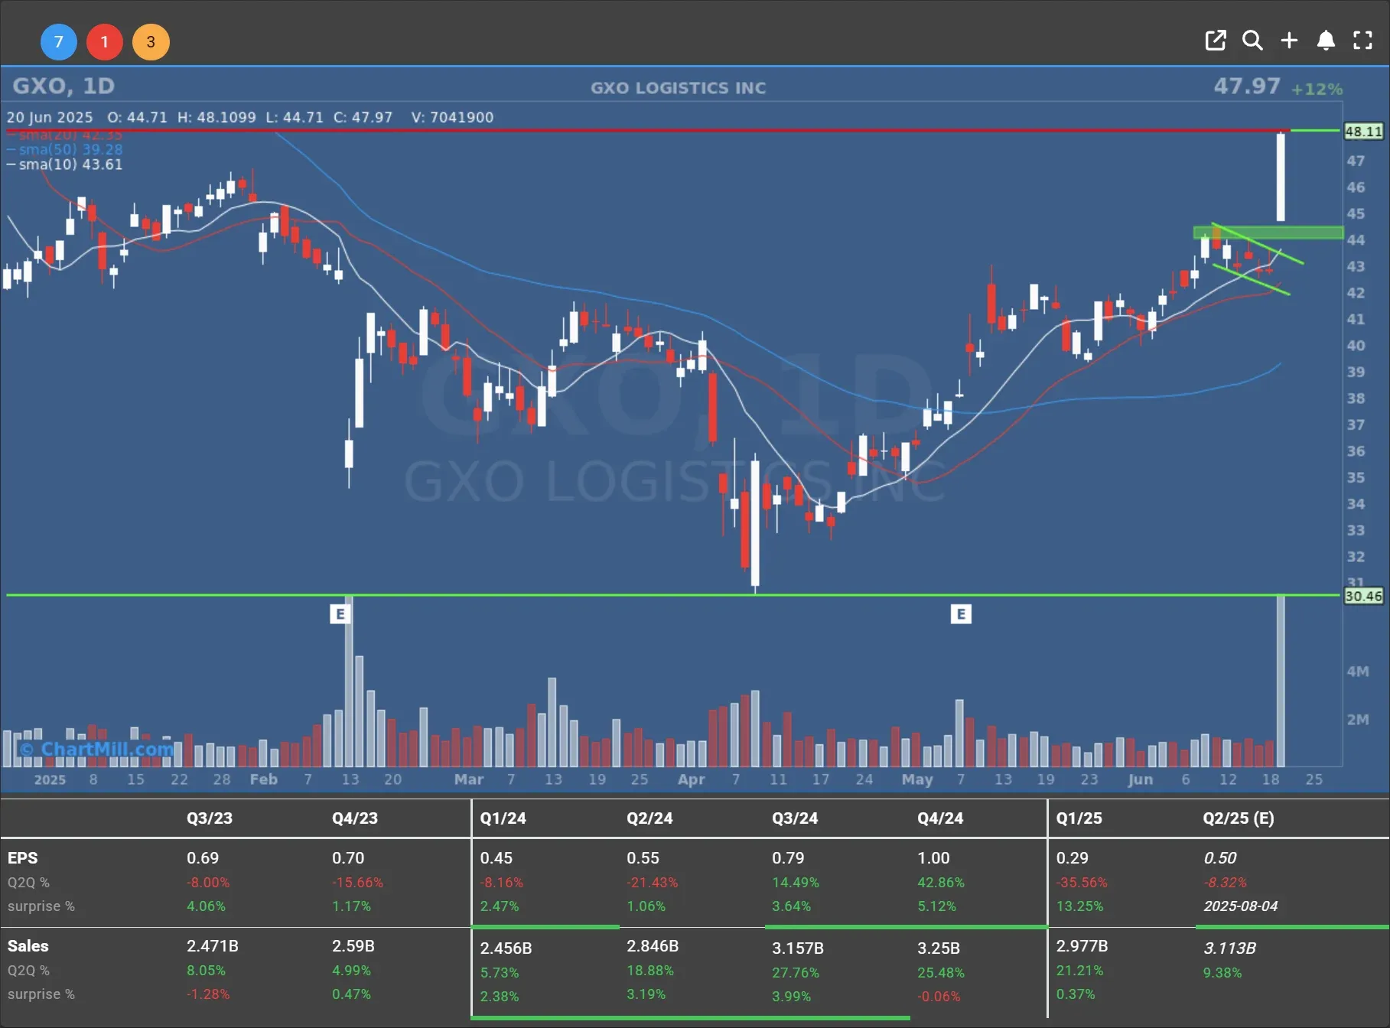Click EPS value 0.69 for Q3/23
1390x1028 pixels.
(x=203, y=858)
